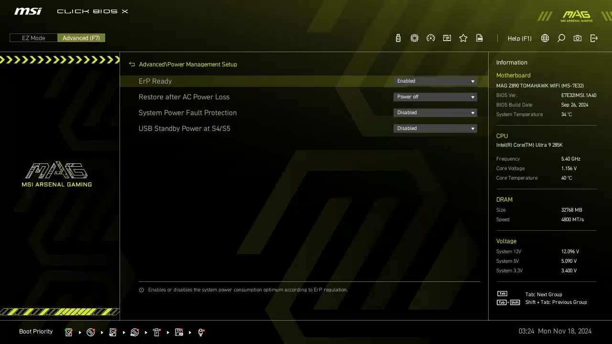Select the fourth Boot Priority icon, USB disc
The image size is (612, 344).
135,332
